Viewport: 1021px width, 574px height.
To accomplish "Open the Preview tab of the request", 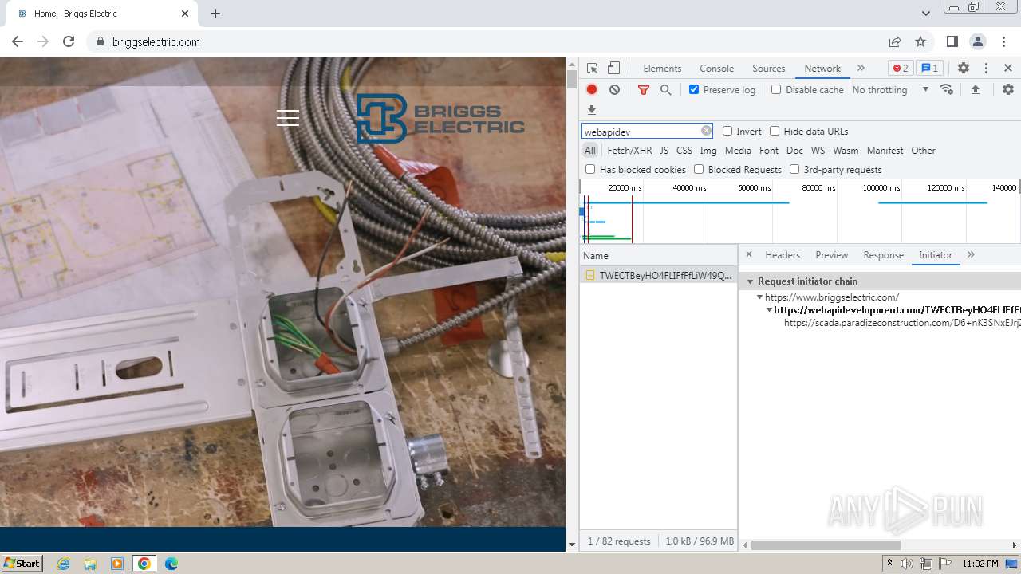I will [x=831, y=255].
